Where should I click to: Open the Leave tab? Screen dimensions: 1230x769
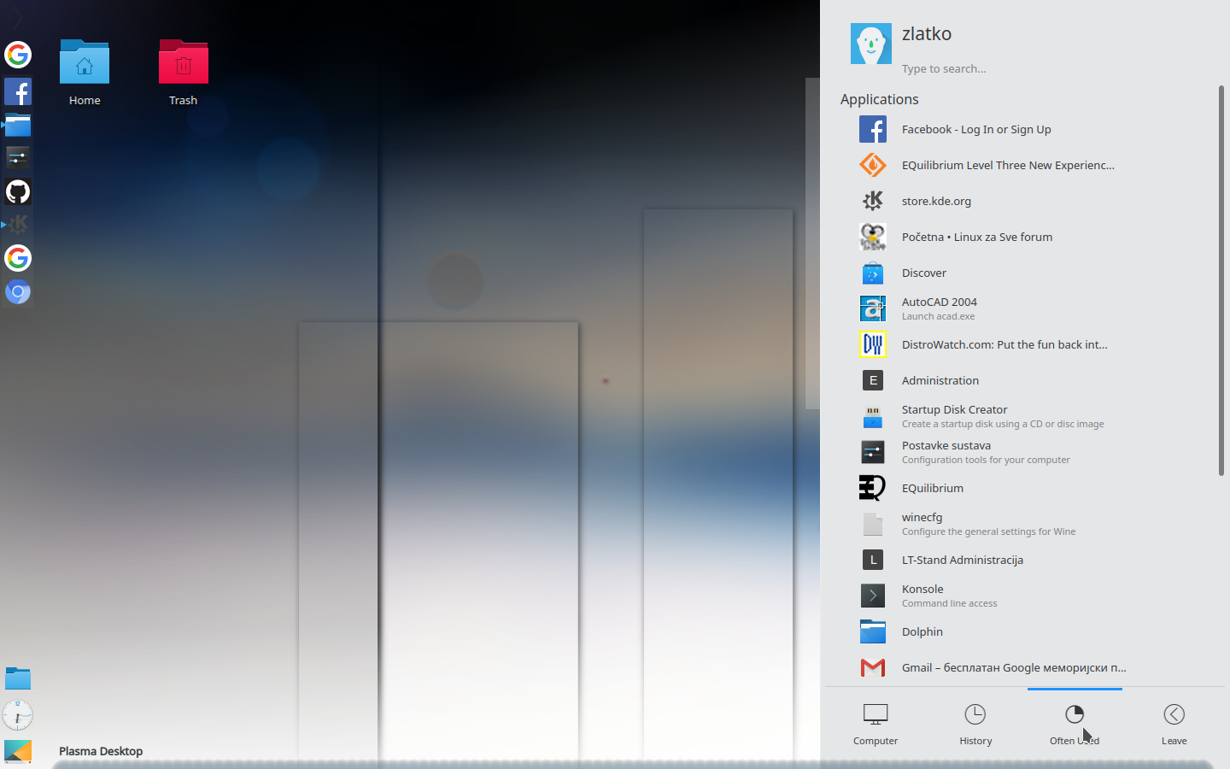coord(1174,725)
